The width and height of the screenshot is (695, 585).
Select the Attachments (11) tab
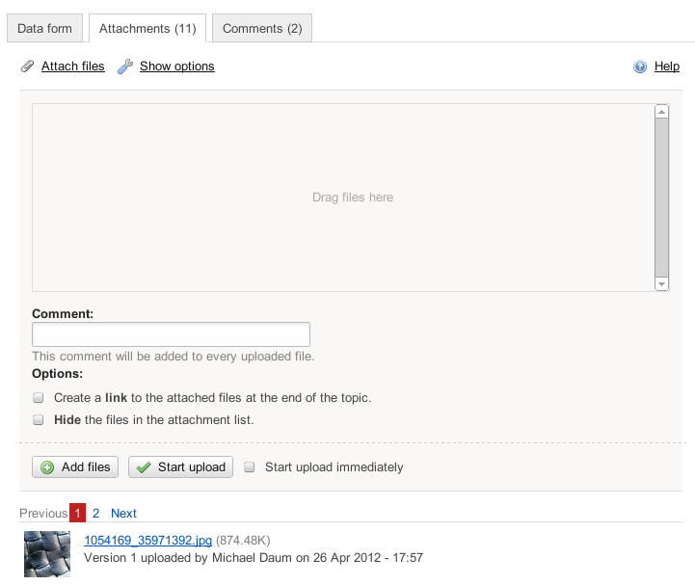click(x=147, y=29)
